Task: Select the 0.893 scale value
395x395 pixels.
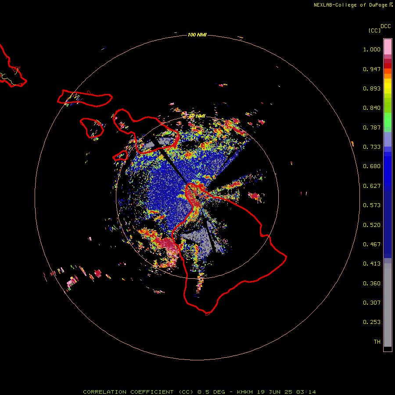Action: pyautogui.click(x=372, y=88)
